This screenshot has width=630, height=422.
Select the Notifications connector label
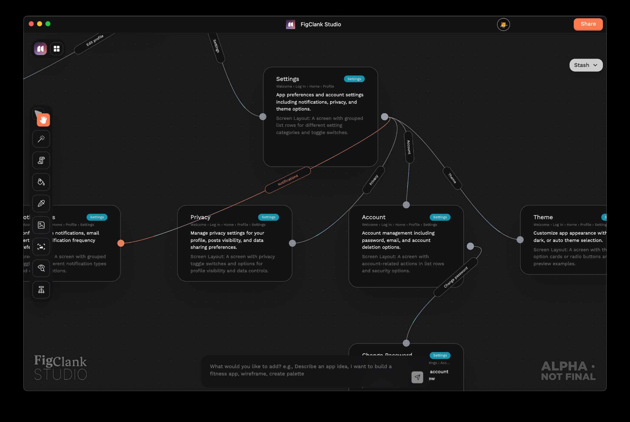coord(288,180)
